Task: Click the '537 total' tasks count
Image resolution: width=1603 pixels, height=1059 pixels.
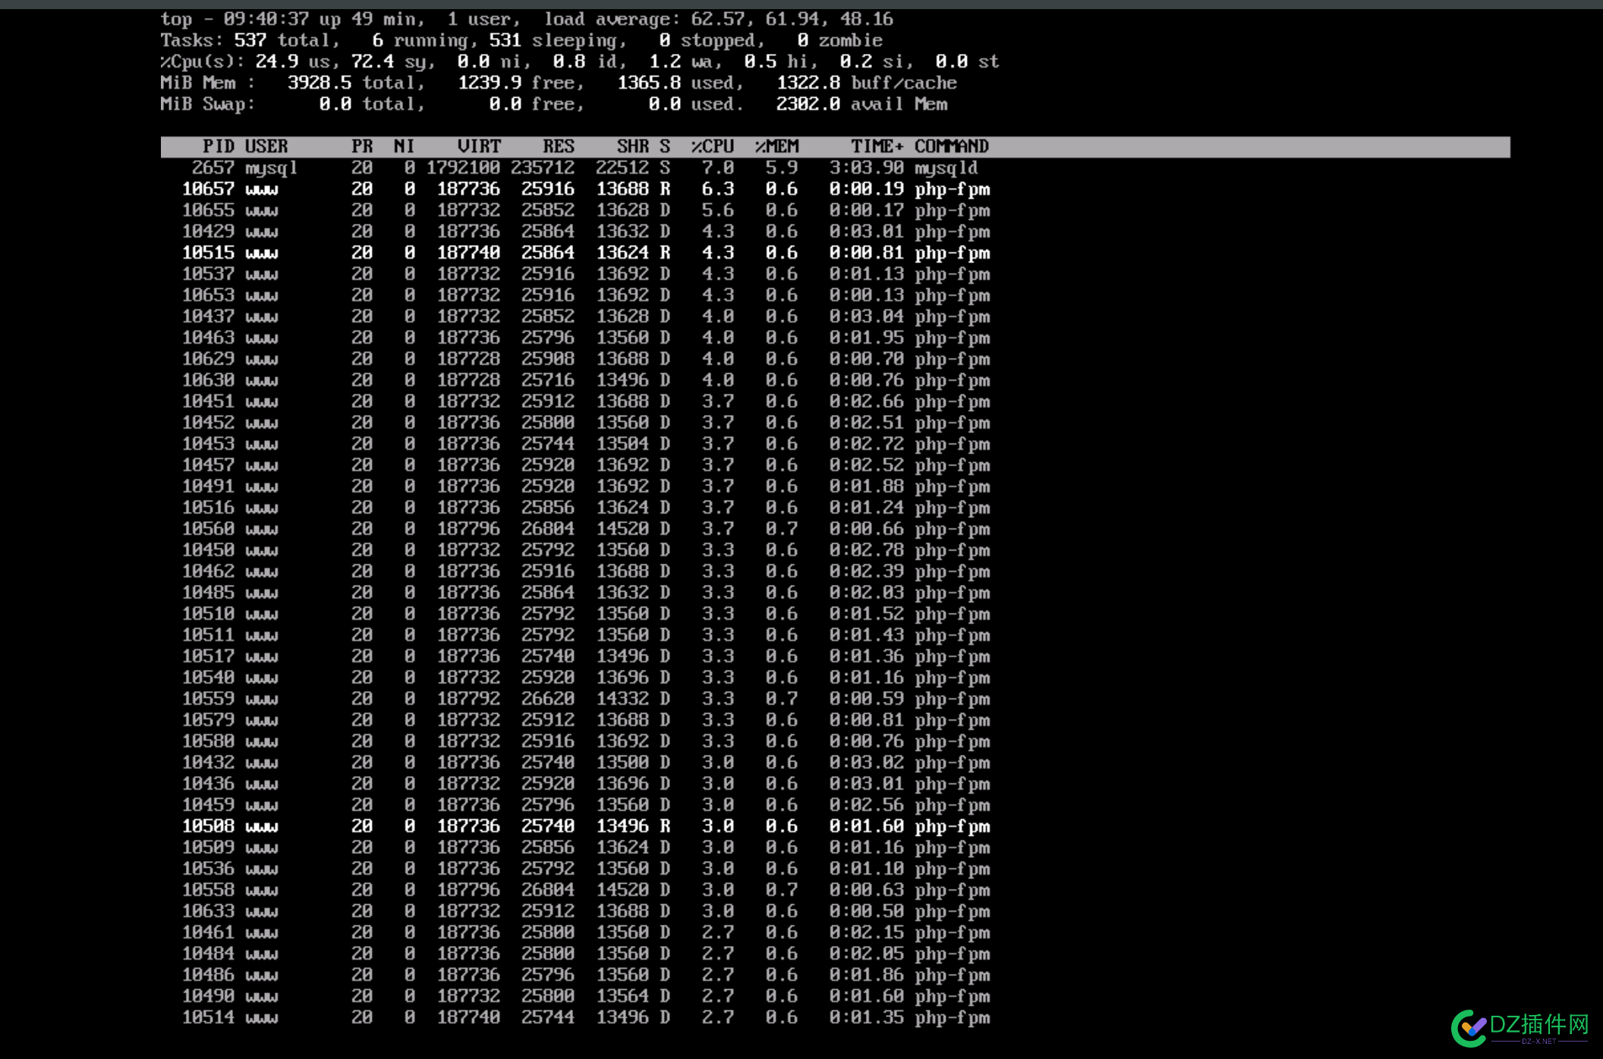Action: coord(282,40)
